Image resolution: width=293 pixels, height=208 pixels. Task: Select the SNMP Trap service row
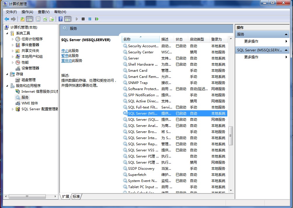pos(175,83)
